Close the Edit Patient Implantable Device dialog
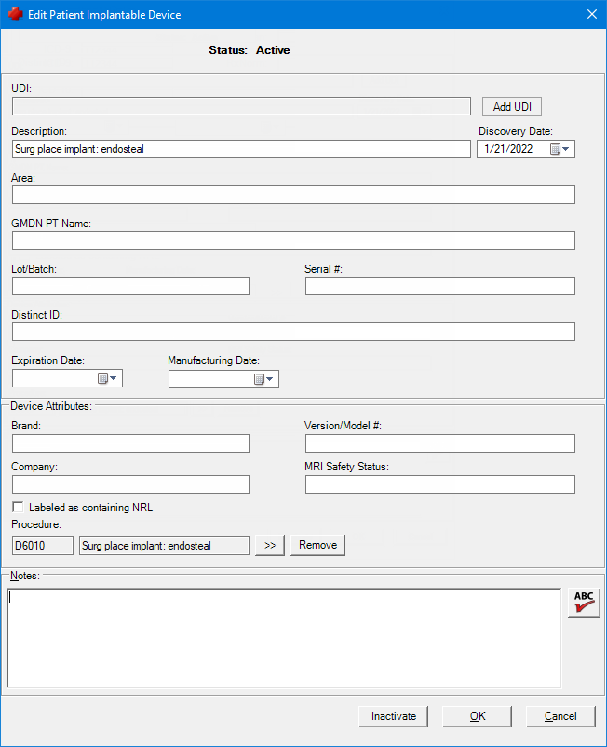This screenshot has width=607, height=747. click(x=592, y=14)
